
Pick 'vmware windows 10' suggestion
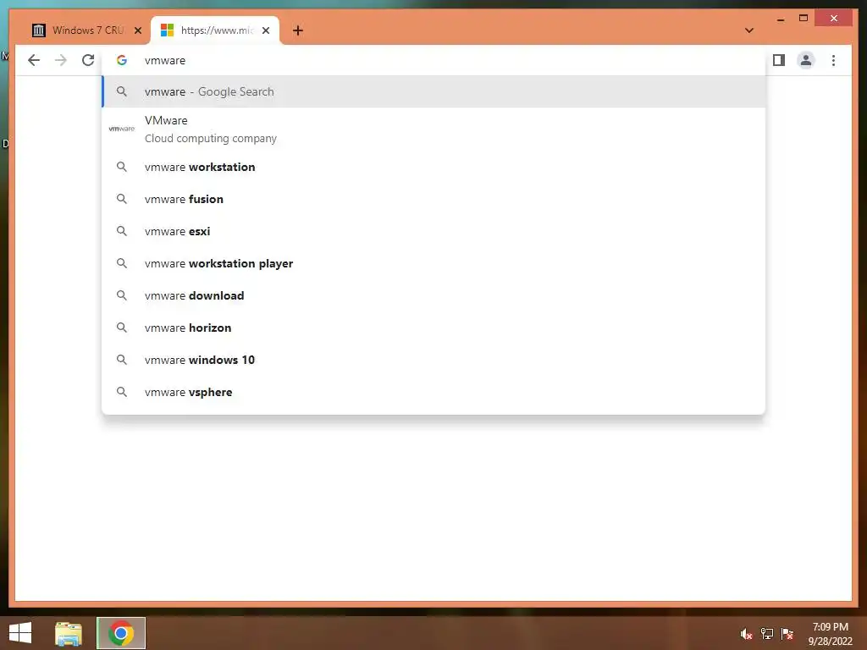pos(433,360)
